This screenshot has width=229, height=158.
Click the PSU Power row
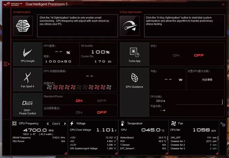[x=39, y=141]
